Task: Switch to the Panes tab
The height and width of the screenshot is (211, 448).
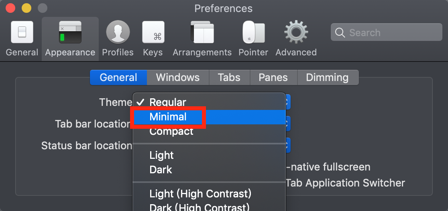Action: (273, 77)
